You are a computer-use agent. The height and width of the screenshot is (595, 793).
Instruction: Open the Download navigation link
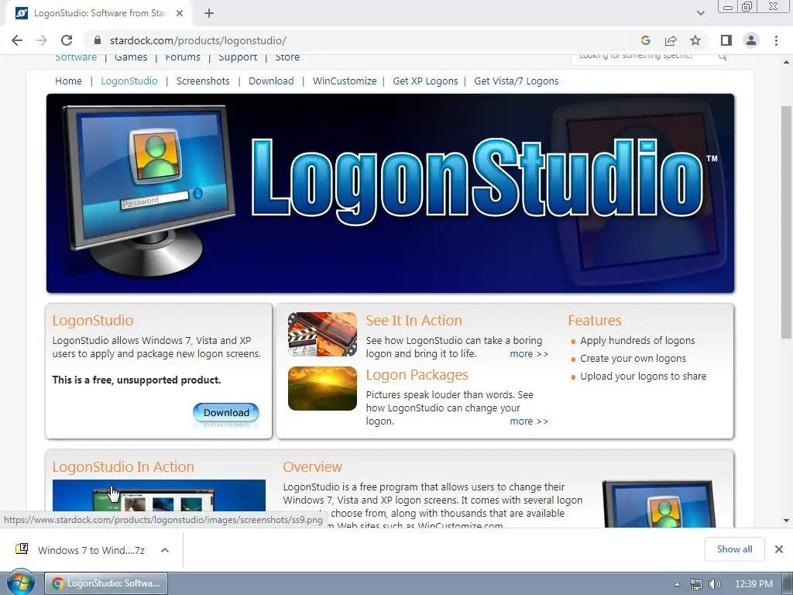(x=271, y=81)
